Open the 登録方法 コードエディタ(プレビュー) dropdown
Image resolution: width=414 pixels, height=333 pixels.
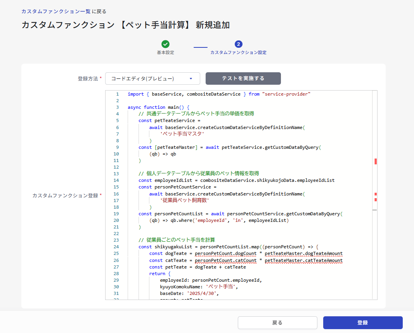[152, 78]
